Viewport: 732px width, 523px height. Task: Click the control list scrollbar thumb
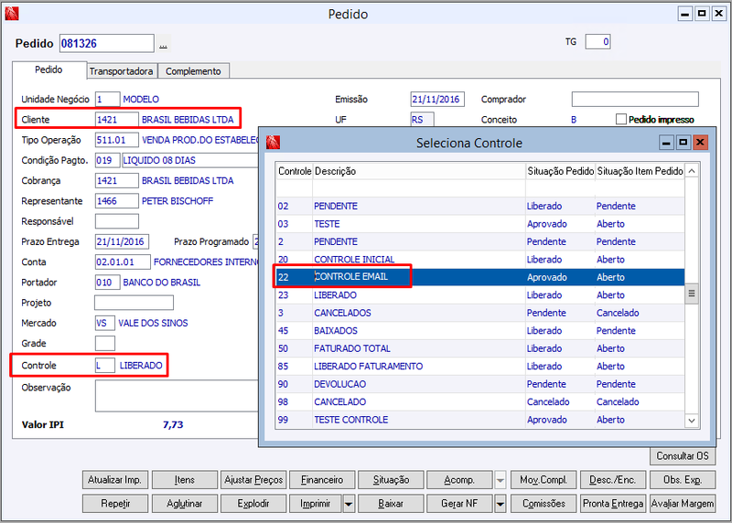pyautogui.click(x=692, y=294)
